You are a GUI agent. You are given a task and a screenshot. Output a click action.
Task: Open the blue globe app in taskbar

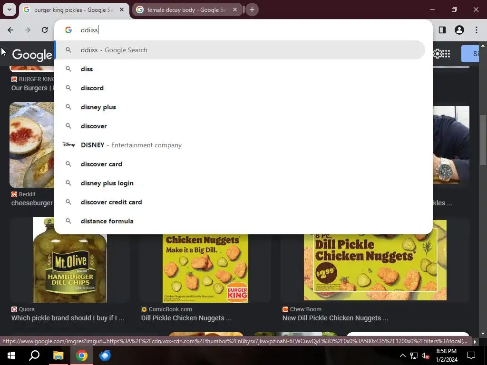point(105,355)
